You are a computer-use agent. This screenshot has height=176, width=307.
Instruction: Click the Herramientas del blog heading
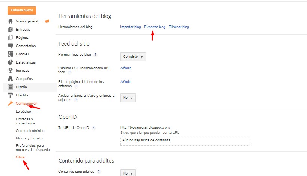(85, 16)
